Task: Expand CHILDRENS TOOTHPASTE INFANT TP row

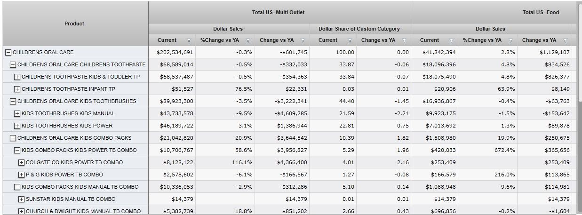Action: [x=17, y=89]
